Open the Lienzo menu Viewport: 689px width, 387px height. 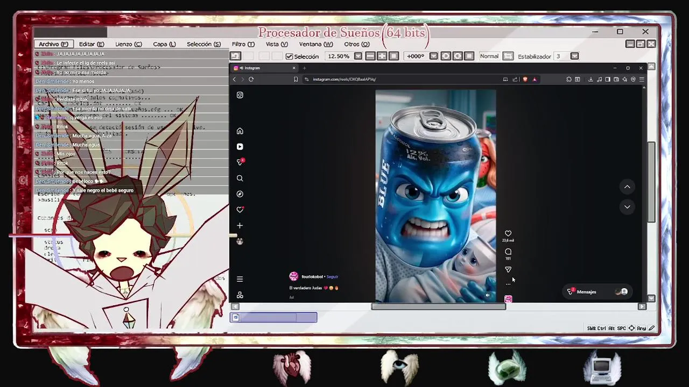coord(129,44)
